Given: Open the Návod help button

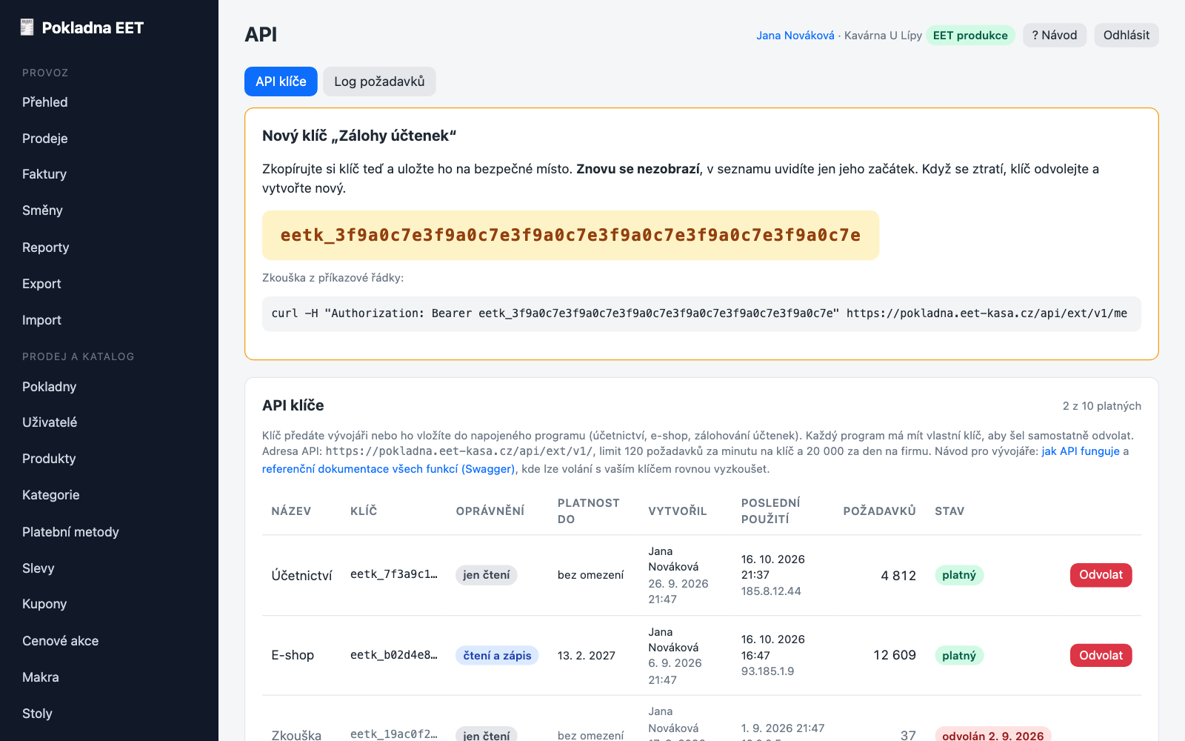Looking at the screenshot, I should (x=1055, y=36).
